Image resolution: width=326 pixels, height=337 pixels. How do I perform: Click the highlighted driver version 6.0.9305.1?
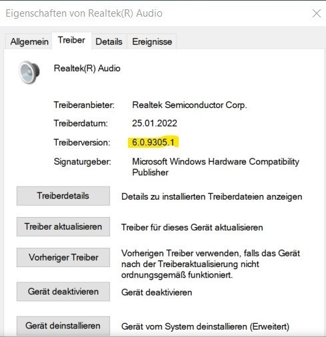point(153,143)
